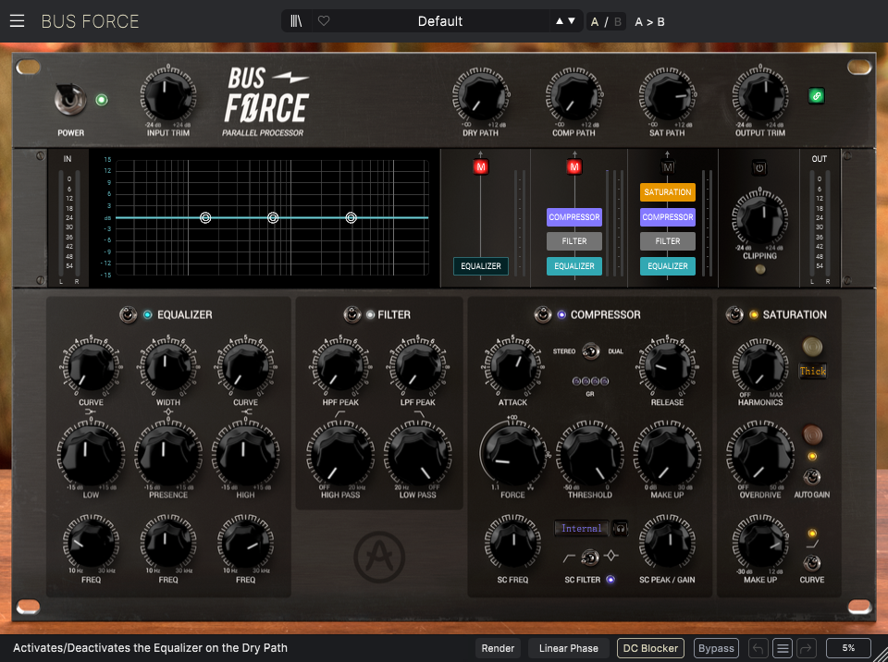Open the Thick saturation type selector
This screenshot has height=662, width=888.
pyautogui.click(x=813, y=372)
